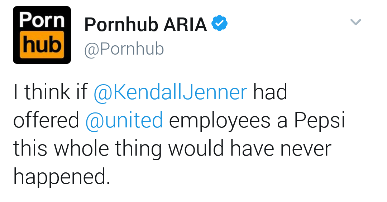
Task: Open the @KendallJenner mention
Action: (x=170, y=92)
